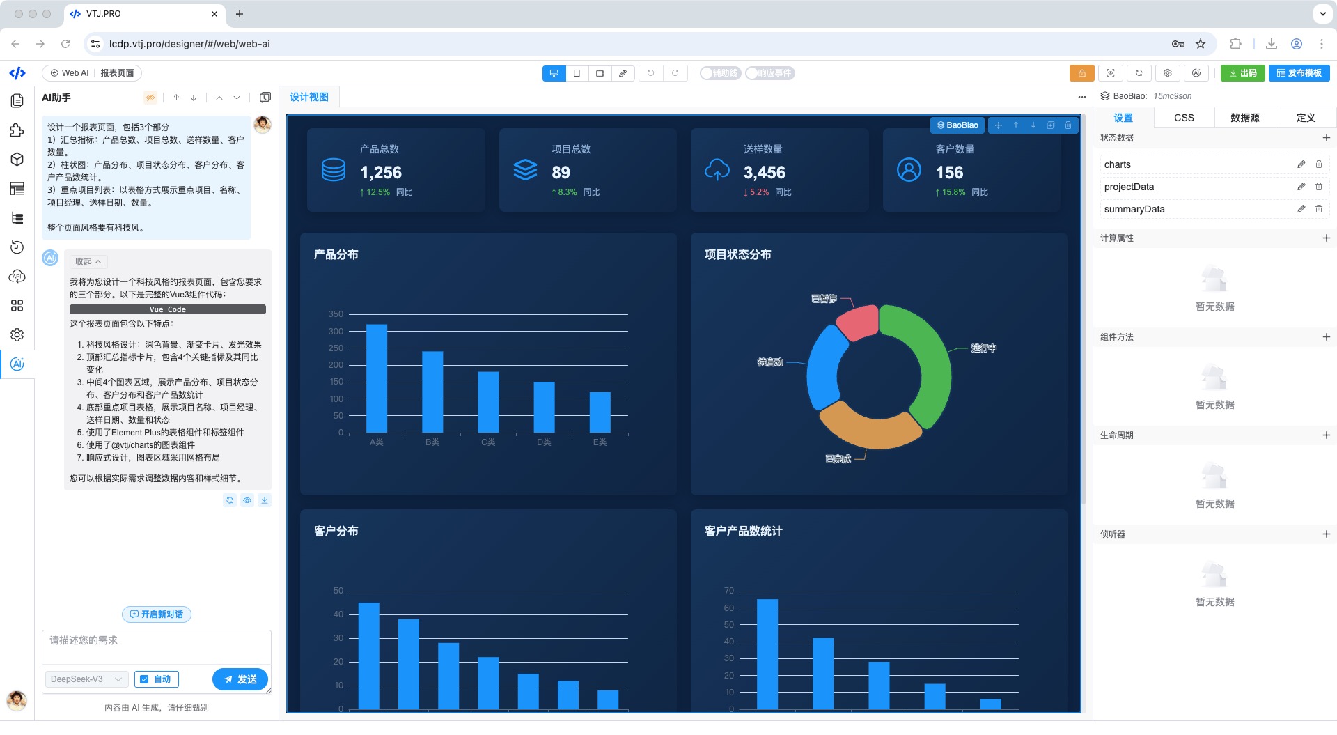Click the undo button in toolbar

(650, 73)
